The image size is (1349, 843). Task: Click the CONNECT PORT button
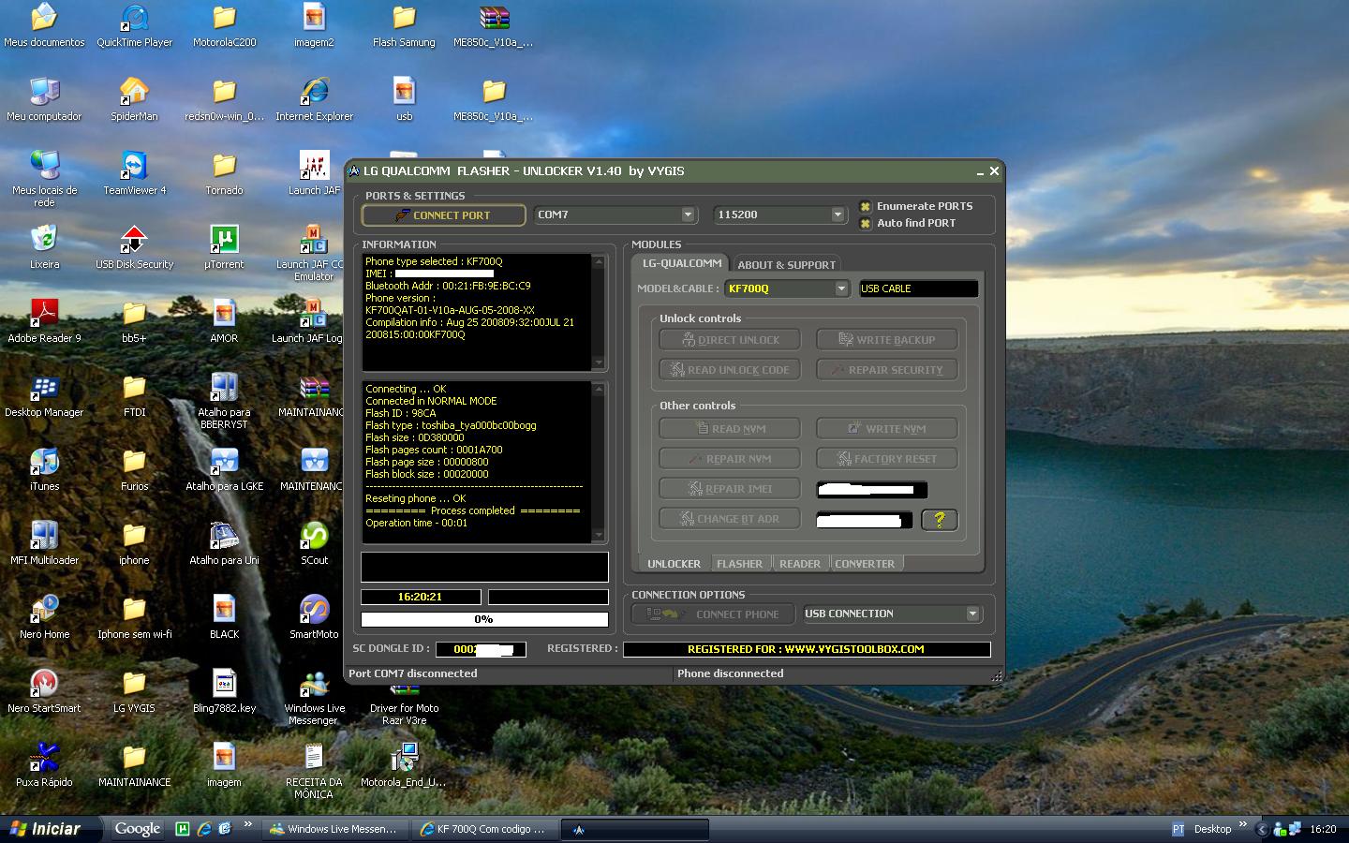[x=443, y=215]
